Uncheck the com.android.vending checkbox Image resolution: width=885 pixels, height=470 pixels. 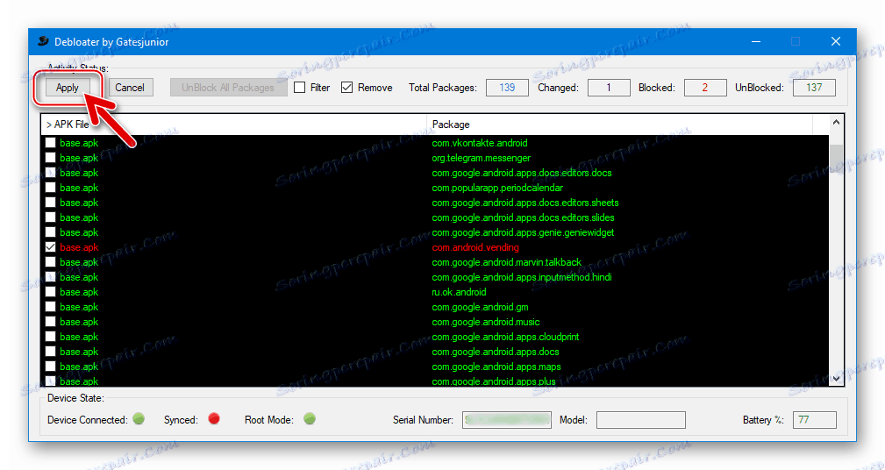click(50, 247)
